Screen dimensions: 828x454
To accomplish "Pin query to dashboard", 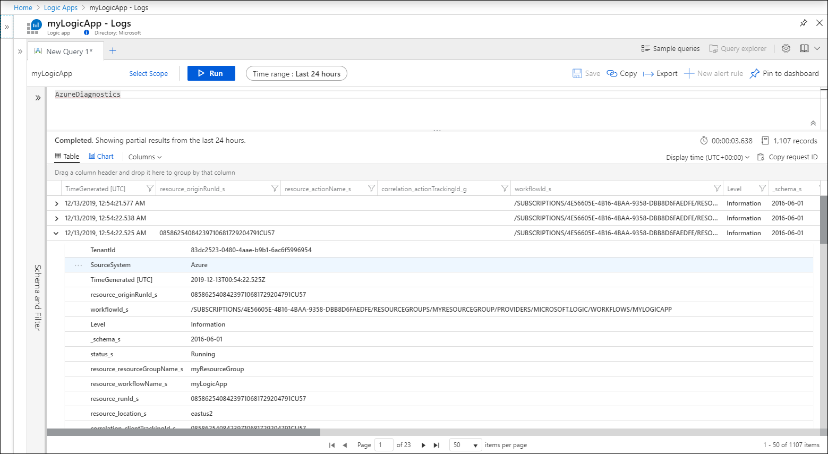I will point(784,74).
